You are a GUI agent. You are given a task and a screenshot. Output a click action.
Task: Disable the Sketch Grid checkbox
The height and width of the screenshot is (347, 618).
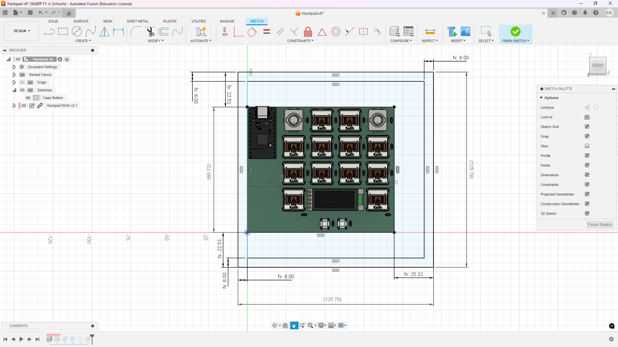point(587,127)
